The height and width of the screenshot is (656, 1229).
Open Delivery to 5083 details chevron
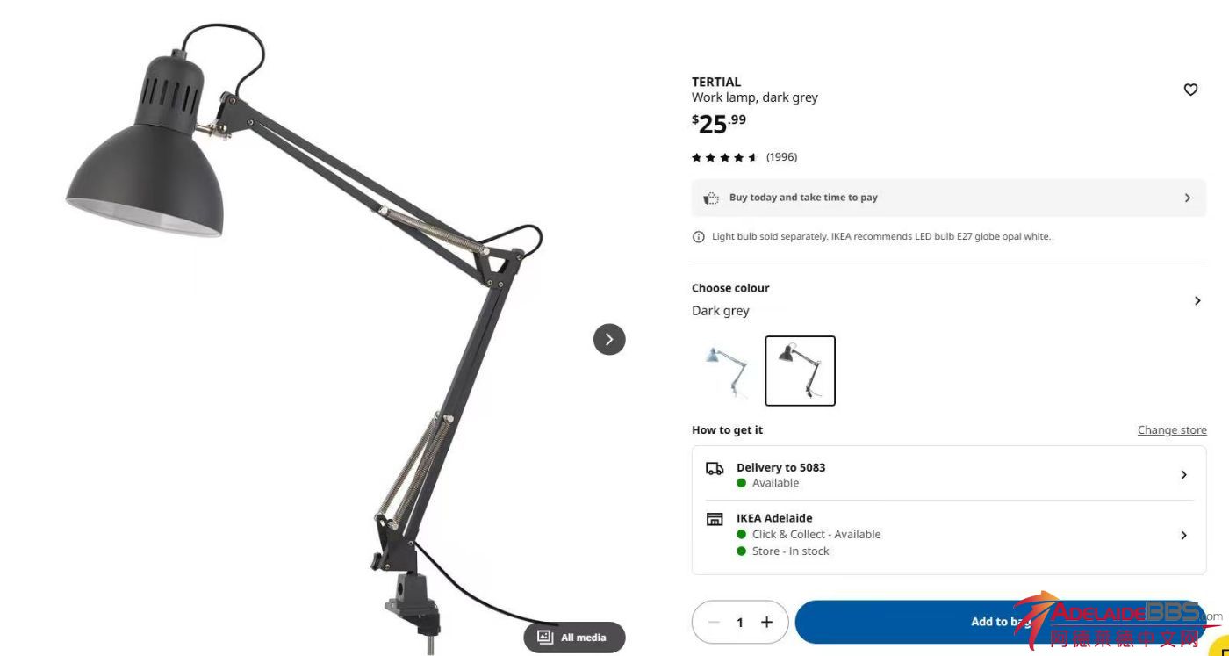[x=1183, y=475]
